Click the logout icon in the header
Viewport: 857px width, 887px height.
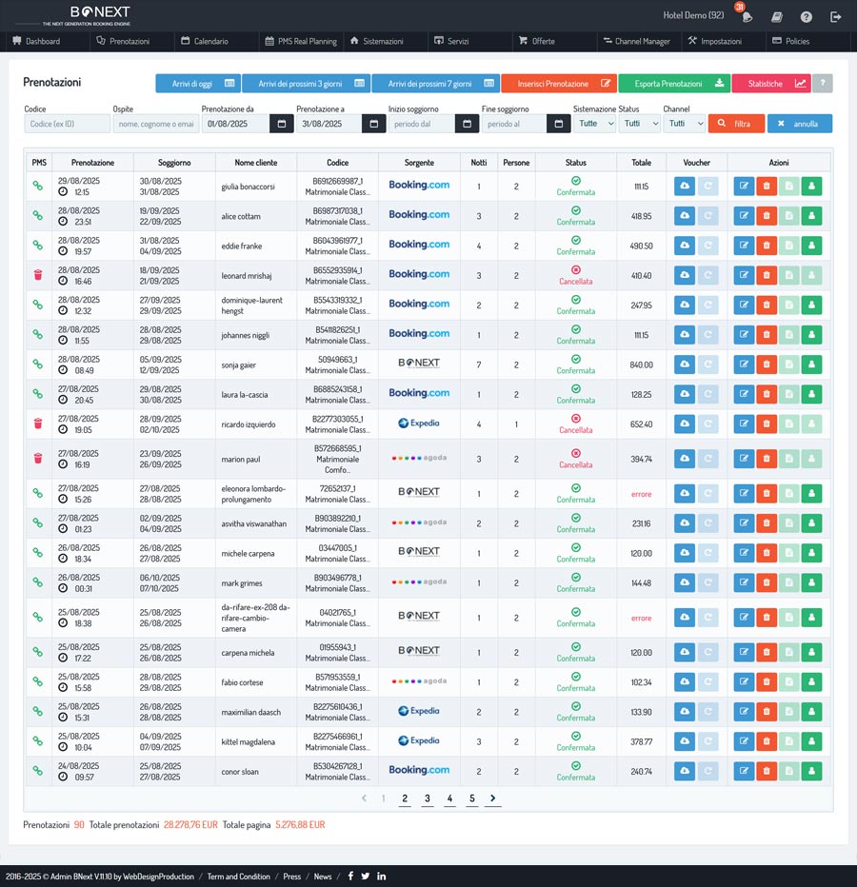pyautogui.click(x=835, y=16)
